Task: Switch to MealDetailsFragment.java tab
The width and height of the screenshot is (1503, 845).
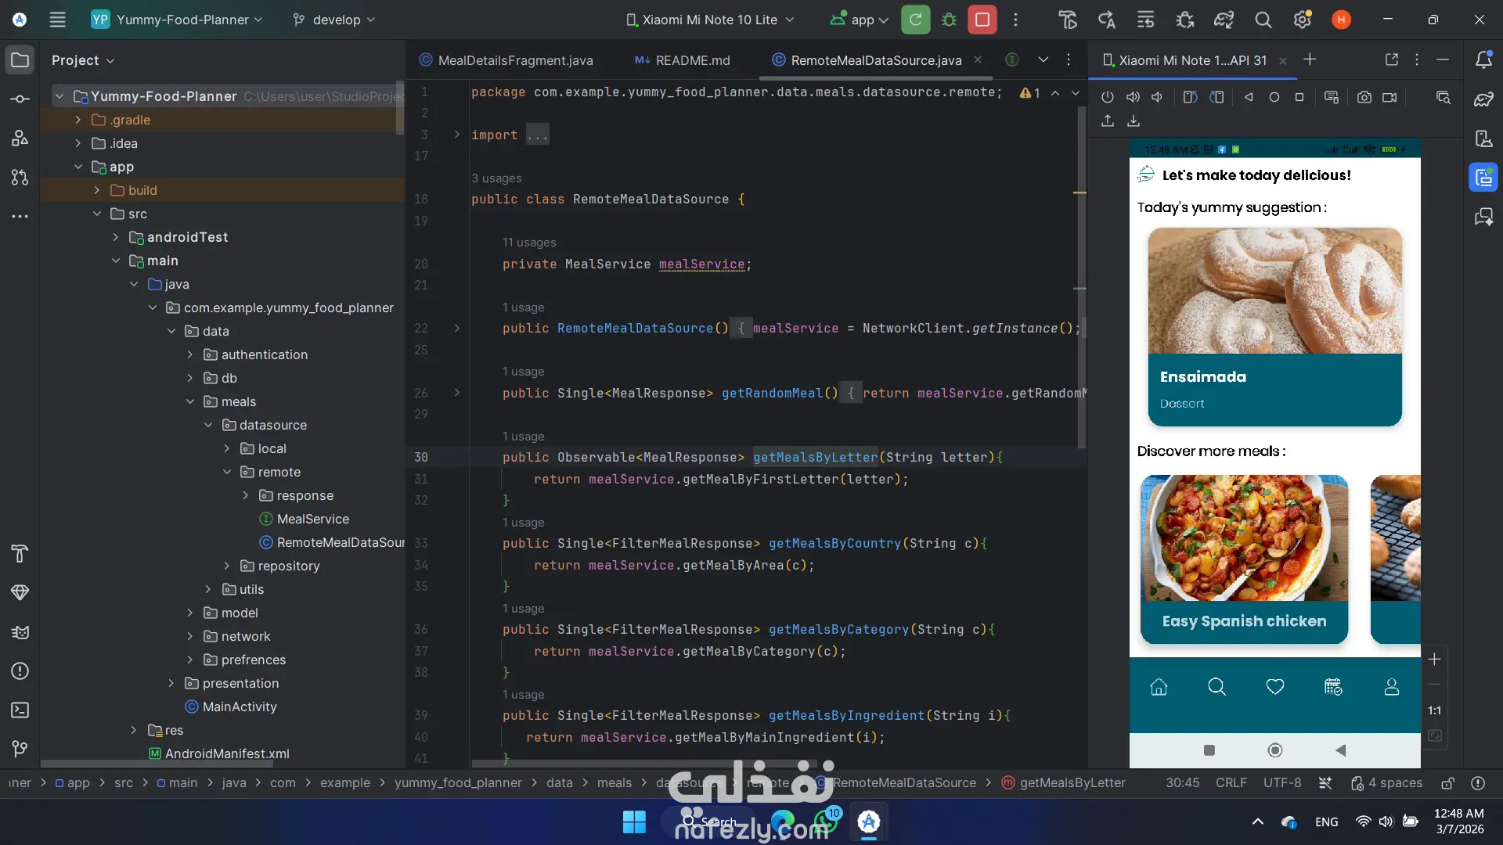Action: 514,60
